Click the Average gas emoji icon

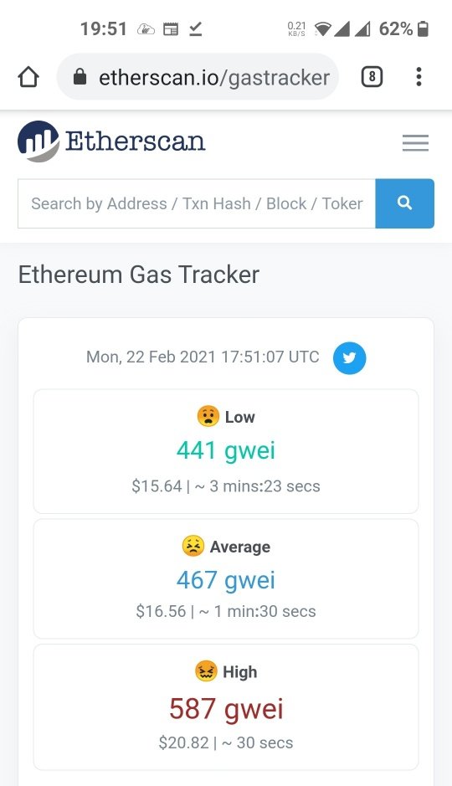193,546
